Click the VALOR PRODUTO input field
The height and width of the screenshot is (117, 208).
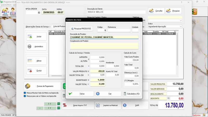tap(97, 71)
